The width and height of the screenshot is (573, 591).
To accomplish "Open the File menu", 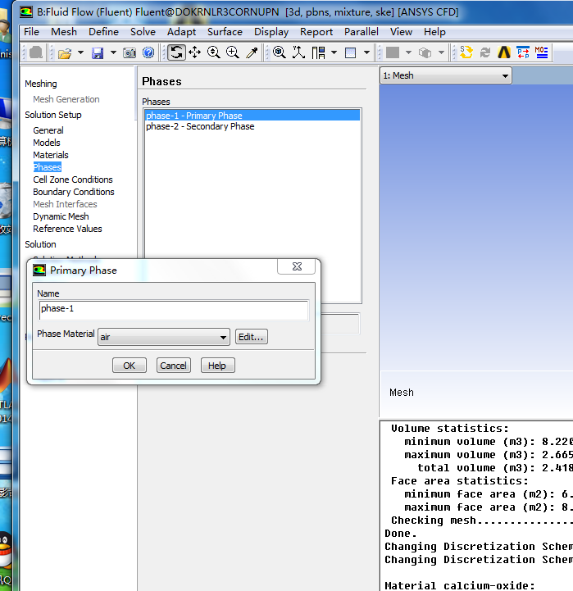I will point(31,32).
